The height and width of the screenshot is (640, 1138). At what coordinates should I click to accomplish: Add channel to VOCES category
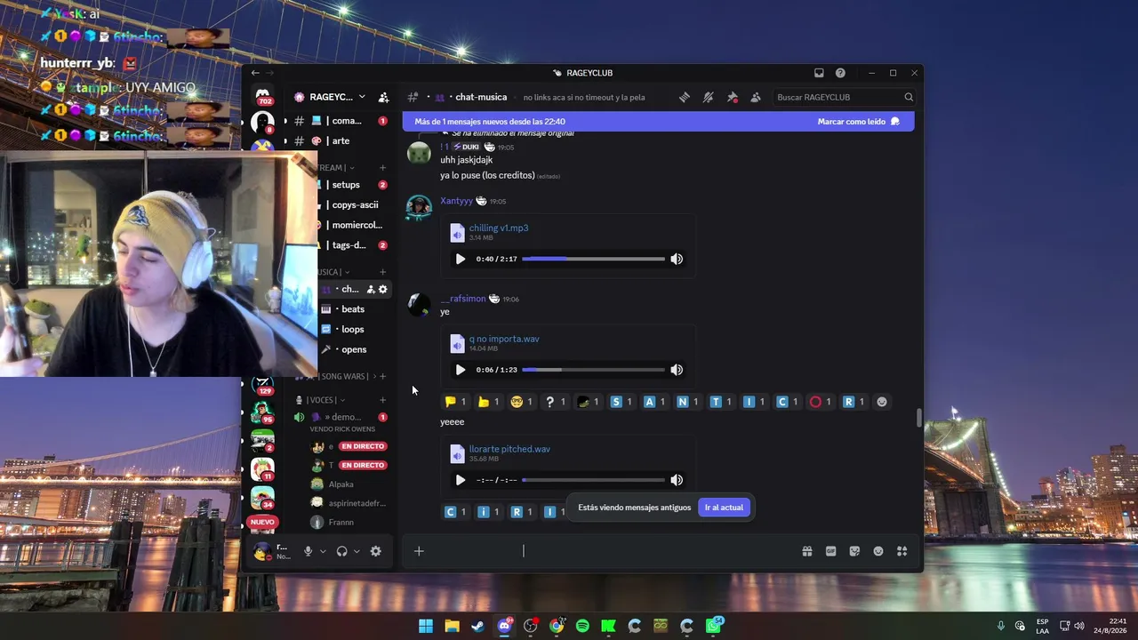[x=383, y=400]
